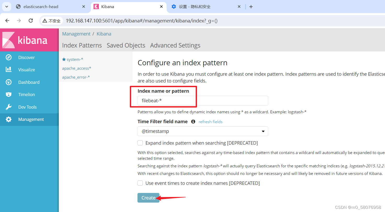
Task: Open the Advanced Settings tab
Action: coord(175,45)
